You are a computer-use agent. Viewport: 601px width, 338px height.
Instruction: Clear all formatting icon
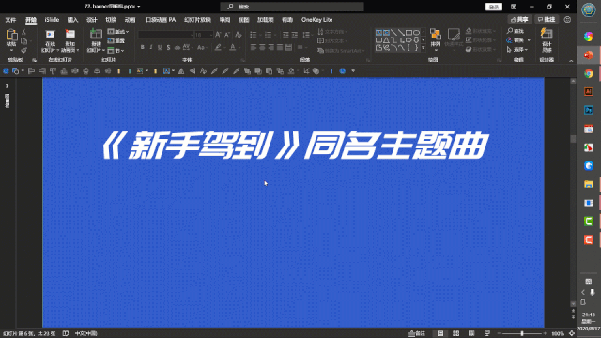pyautogui.click(x=238, y=35)
